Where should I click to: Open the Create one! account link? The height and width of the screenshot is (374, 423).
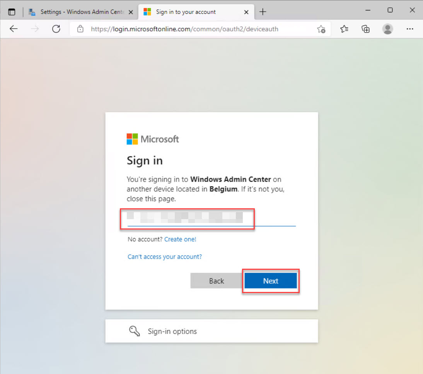click(180, 239)
